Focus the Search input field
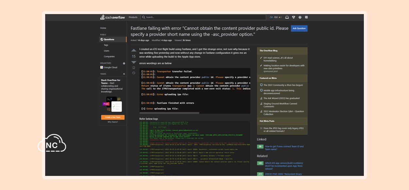This screenshot has width=409, height=190. tap(203, 17)
